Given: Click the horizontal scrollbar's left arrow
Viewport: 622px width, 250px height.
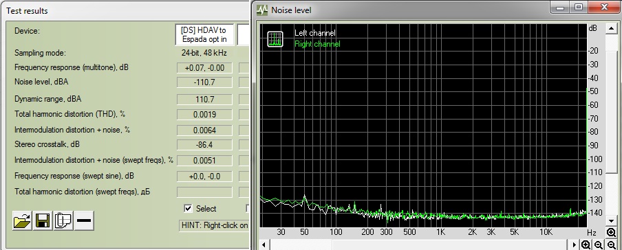Looking at the screenshot, I should pos(264,245).
